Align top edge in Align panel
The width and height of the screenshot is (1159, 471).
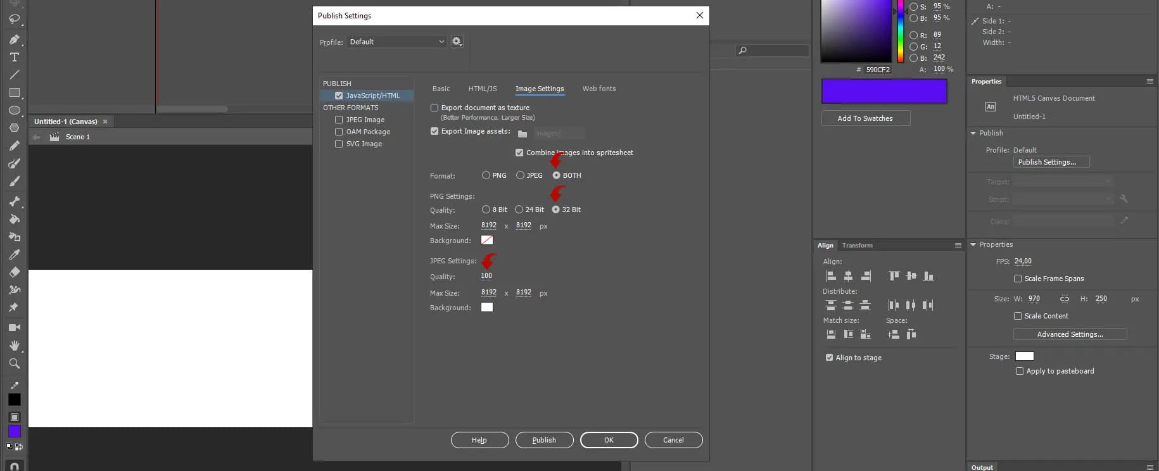point(894,276)
